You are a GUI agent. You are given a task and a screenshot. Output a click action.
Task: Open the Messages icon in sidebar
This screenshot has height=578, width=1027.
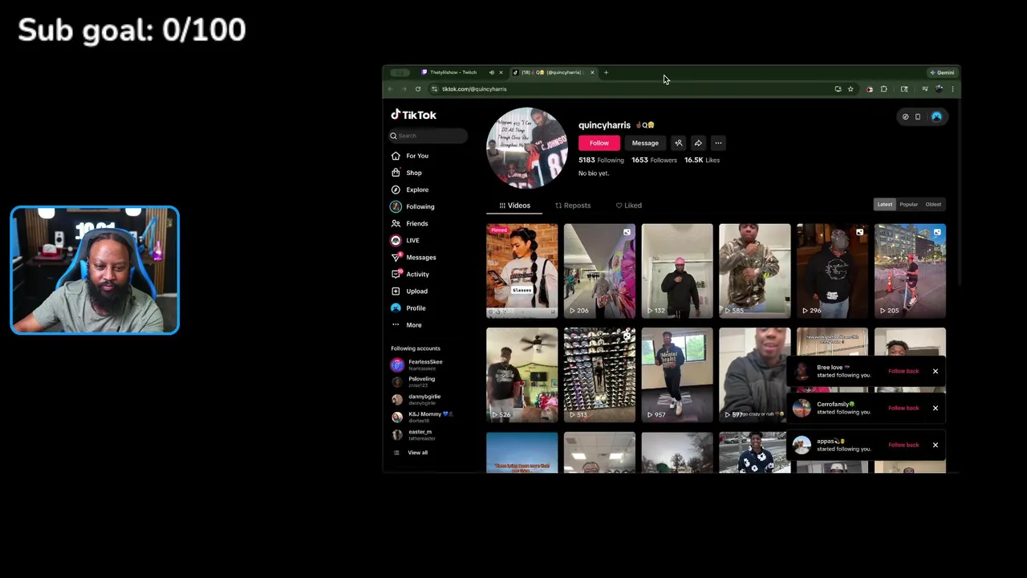(x=396, y=257)
